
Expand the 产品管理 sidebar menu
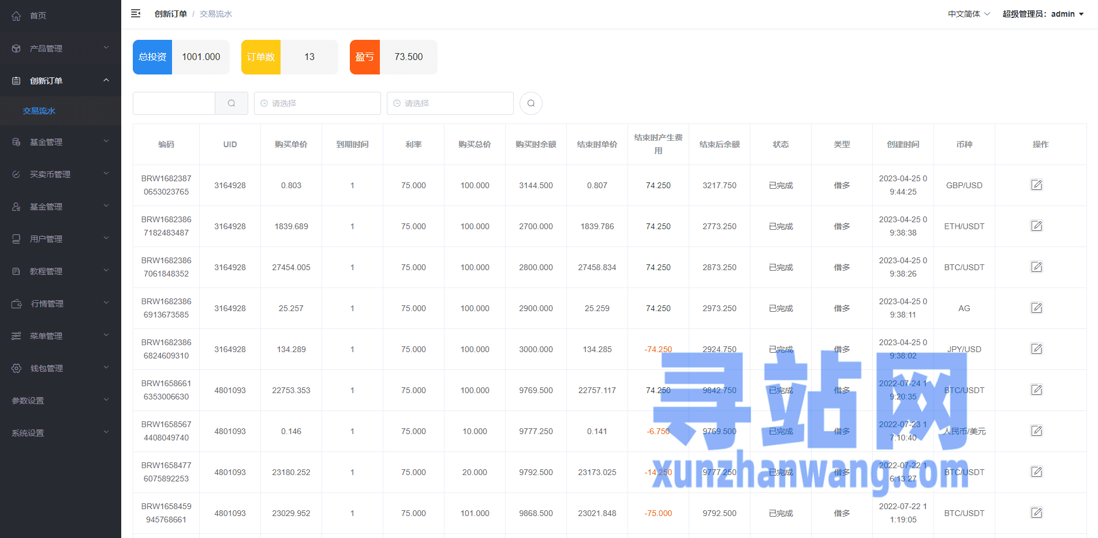tap(60, 48)
